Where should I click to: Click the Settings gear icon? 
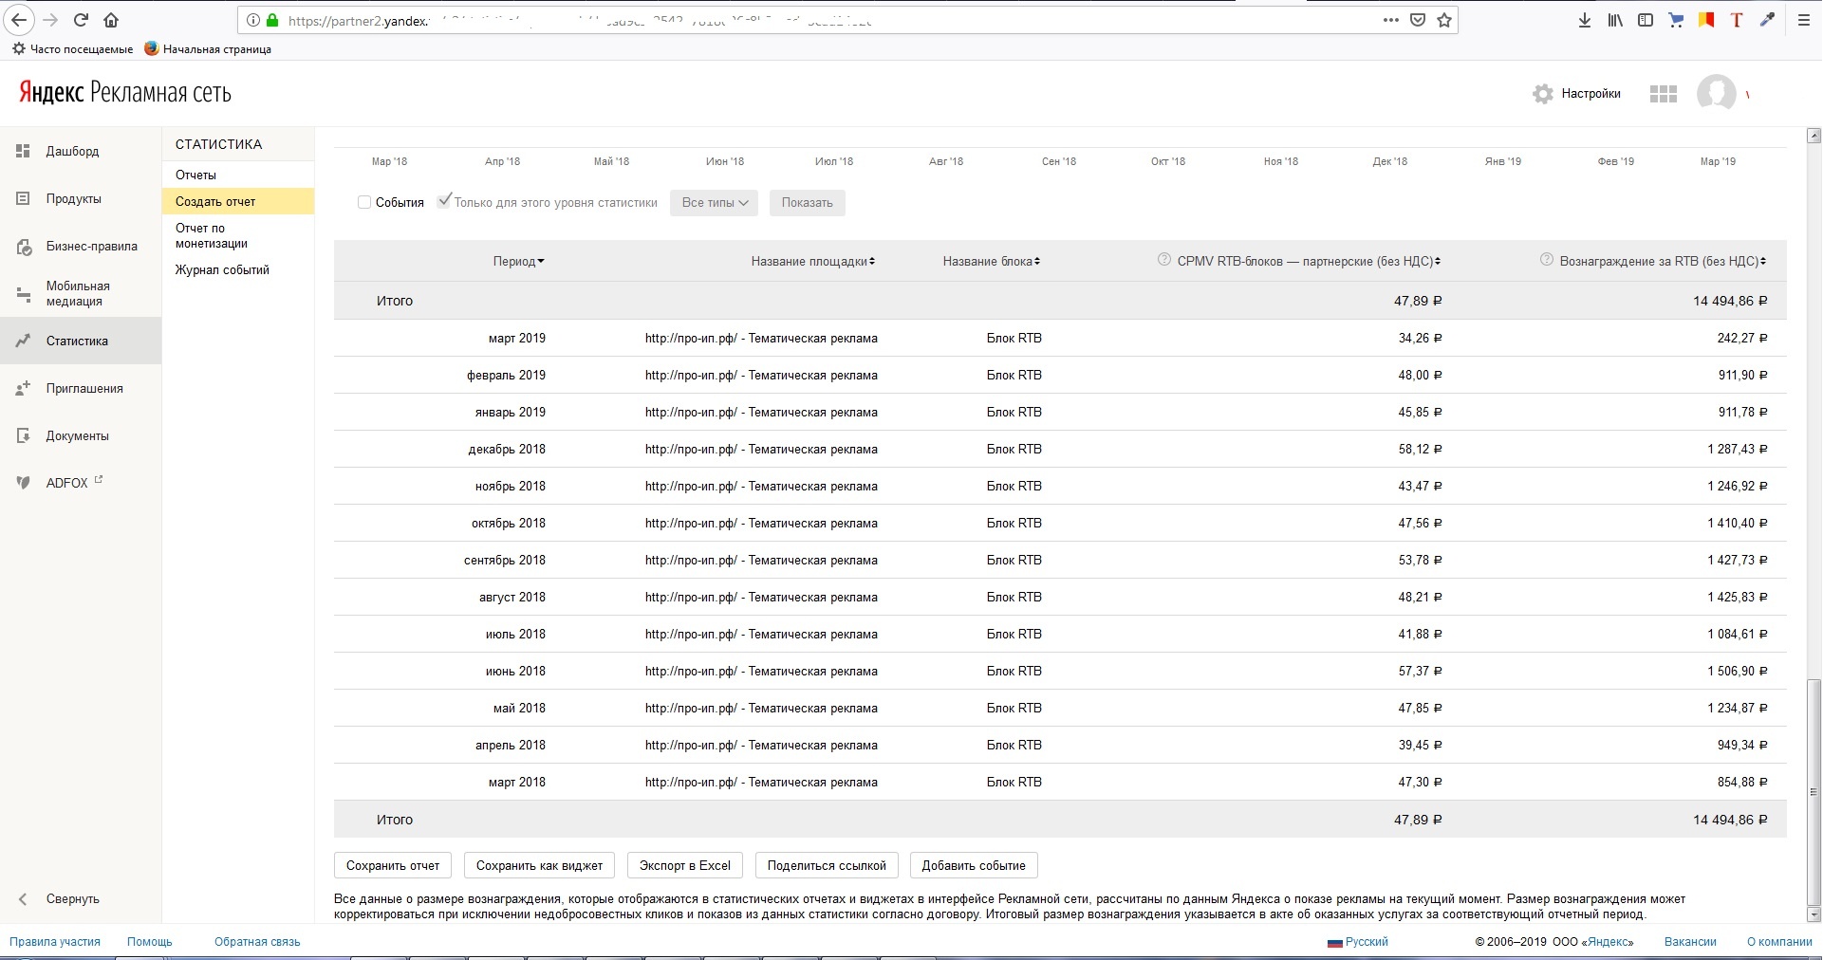[1543, 94]
